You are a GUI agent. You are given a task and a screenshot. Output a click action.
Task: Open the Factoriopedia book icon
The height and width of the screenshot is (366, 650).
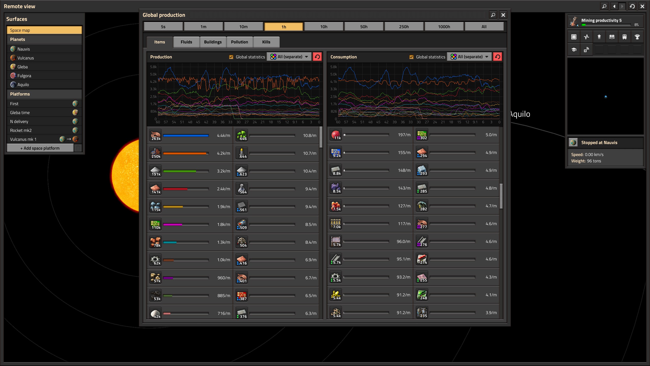[612, 37]
